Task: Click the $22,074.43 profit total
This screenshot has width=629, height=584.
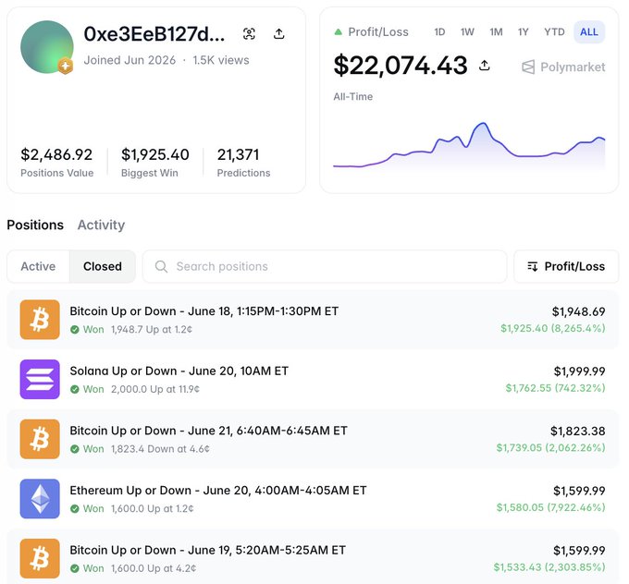Action: (x=401, y=66)
